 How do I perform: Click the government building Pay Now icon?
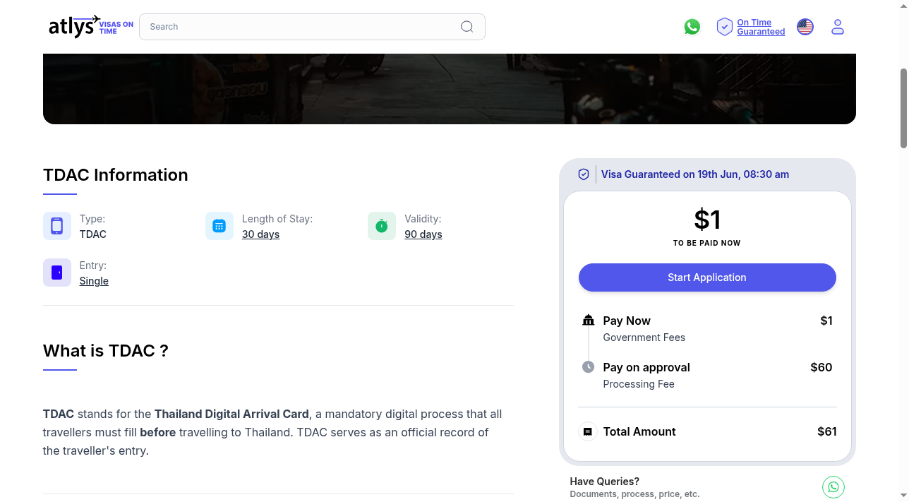click(x=589, y=320)
